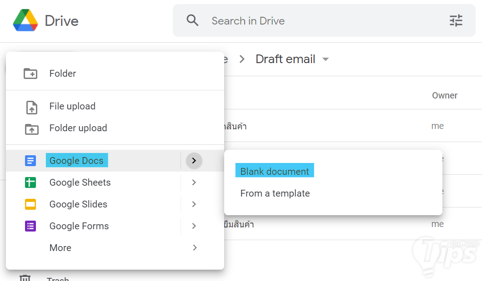Screen dimensions: 482x281
Task: Expand the Google Docs submenu arrow
Action: click(x=194, y=160)
